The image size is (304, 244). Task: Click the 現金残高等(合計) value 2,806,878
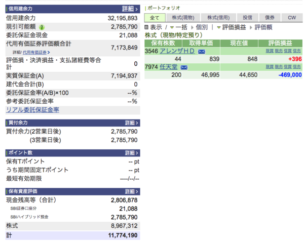pyautogui.click(x=124, y=200)
